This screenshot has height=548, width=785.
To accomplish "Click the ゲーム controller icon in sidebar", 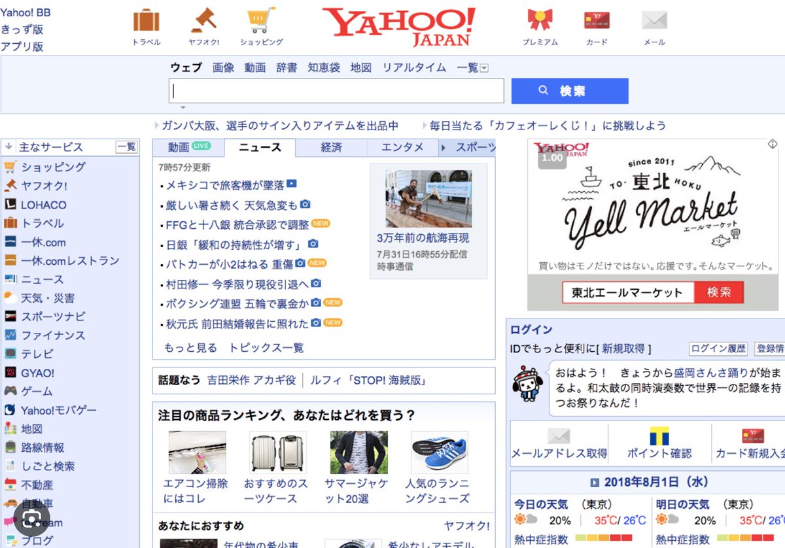I will coord(10,391).
